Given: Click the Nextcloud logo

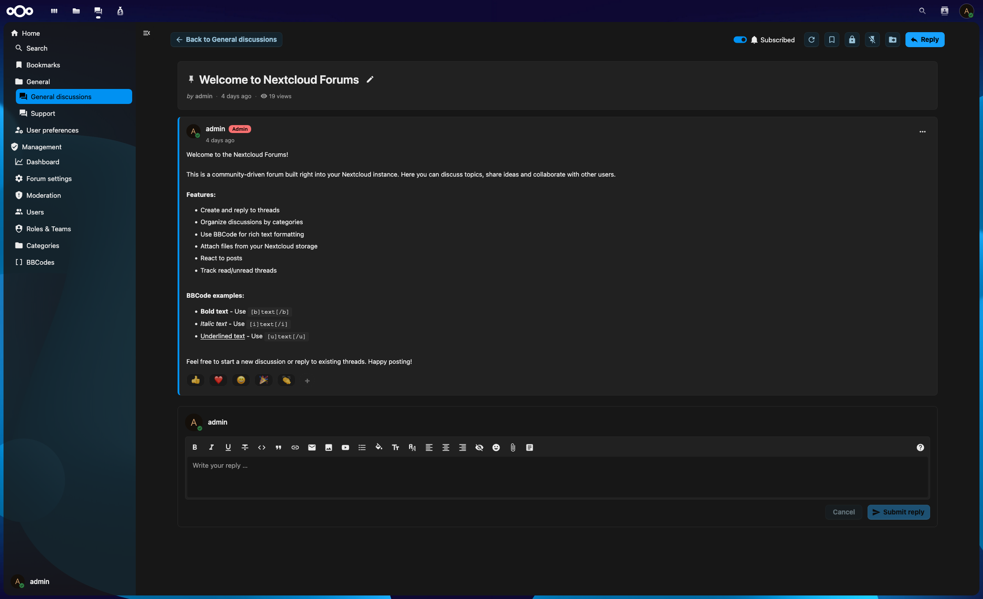Looking at the screenshot, I should pyautogui.click(x=20, y=11).
